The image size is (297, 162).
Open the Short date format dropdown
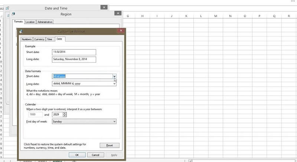(114, 76)
